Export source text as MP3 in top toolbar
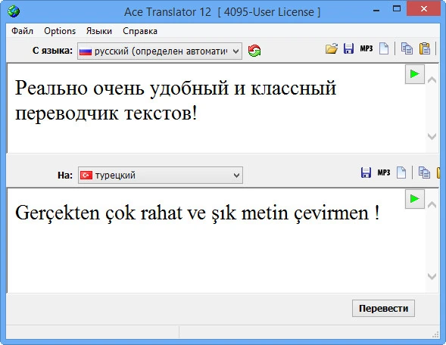446x345 pixels. point(366,48)
